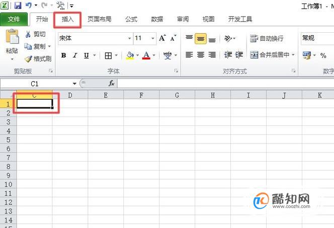
Task: Open the 审阅 (Review) tab
Action: (183, 19)
